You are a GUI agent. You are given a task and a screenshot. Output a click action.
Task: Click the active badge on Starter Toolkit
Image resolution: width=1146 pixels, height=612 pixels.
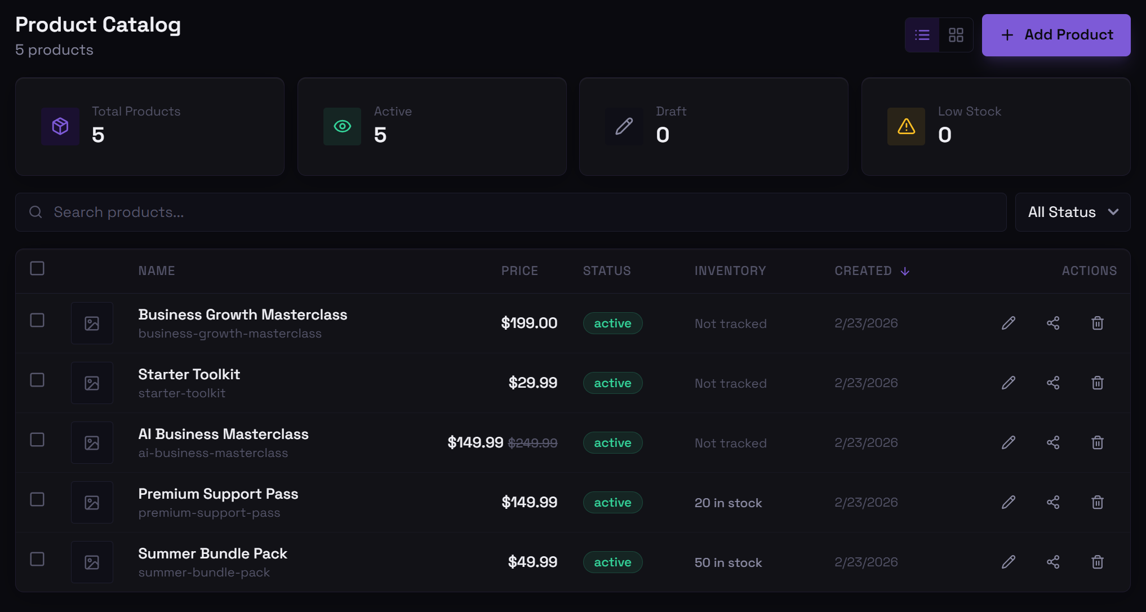612,383
